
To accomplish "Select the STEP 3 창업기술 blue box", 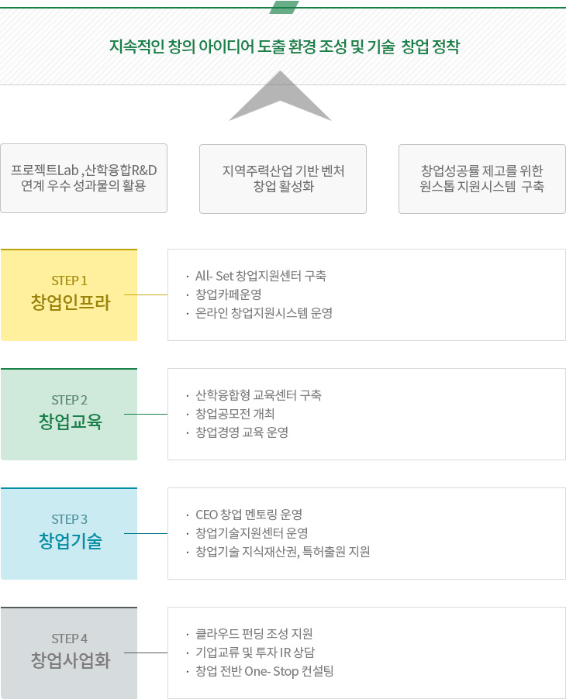I will (69, 534).
